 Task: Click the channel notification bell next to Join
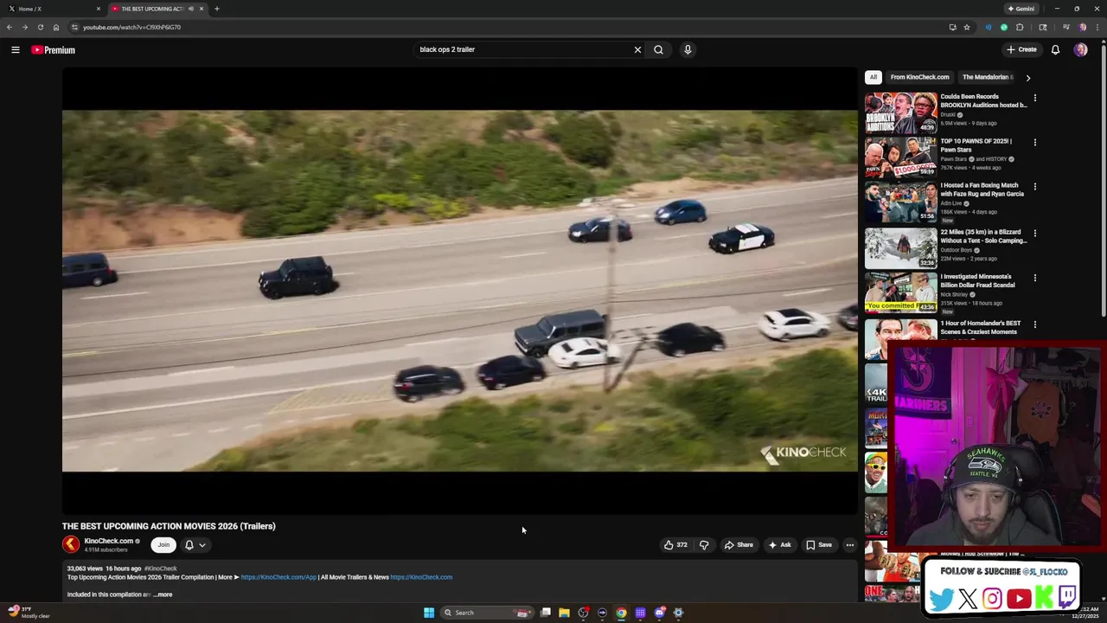[189, 545]
